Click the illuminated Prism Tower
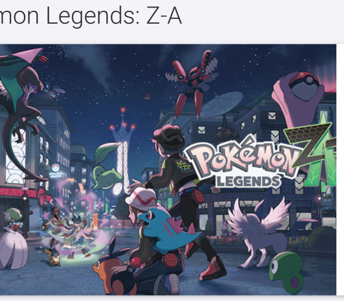 [123, 151]
